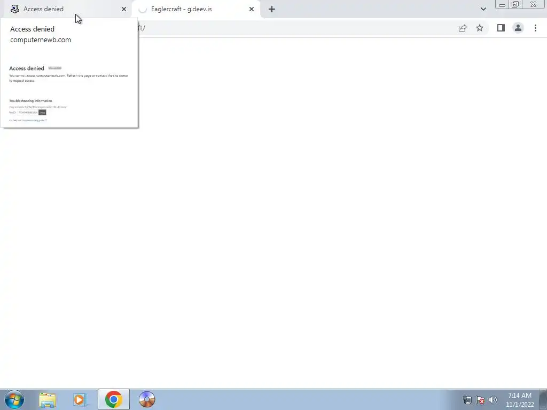The height and width of the screenshot is (410, 547).
Task: Toggle the Chrome side panel
Action: (x=501, y=28)
